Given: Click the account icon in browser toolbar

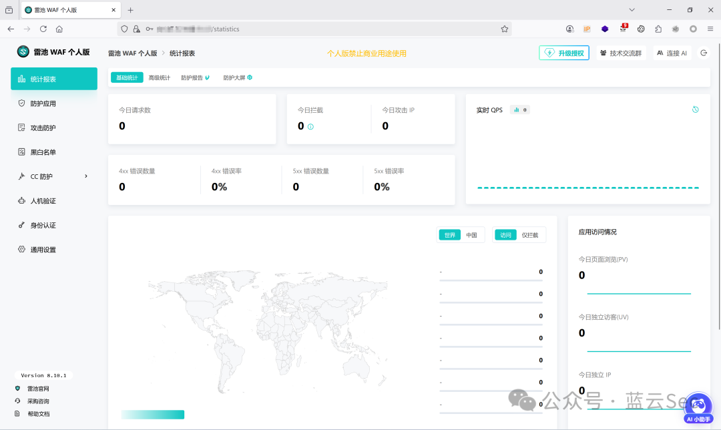Looking at the screenshot, I should click(x=569, y=29).
